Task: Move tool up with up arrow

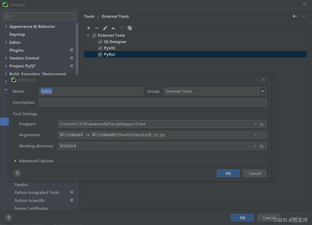Action: tap(113, 28)
